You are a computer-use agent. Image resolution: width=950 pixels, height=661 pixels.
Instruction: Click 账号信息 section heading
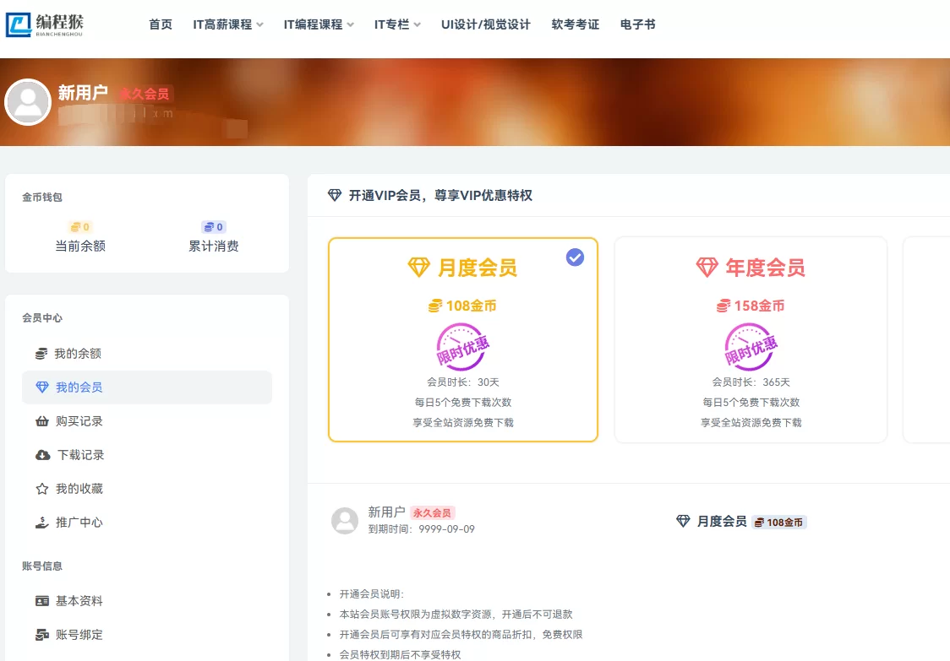point(41,566)
